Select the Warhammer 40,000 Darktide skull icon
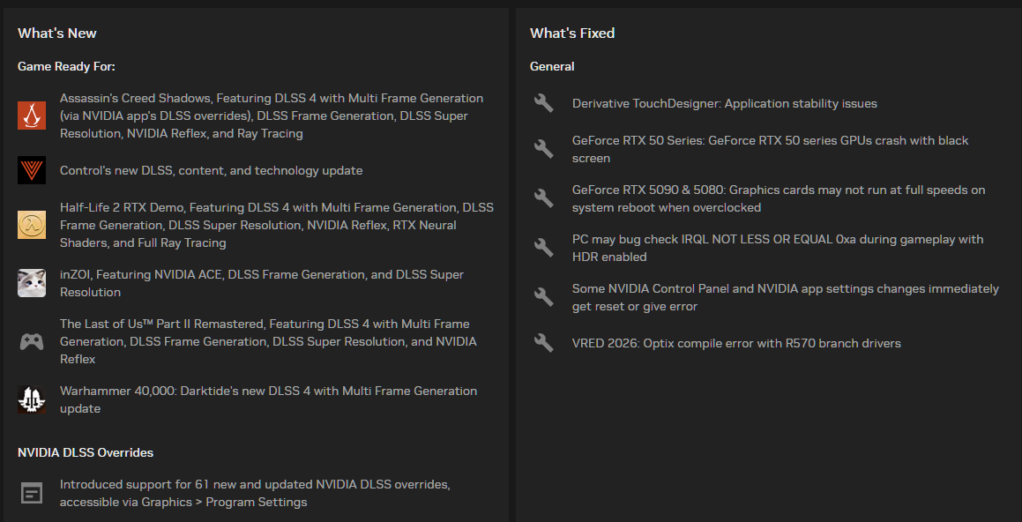 point(31,399)
